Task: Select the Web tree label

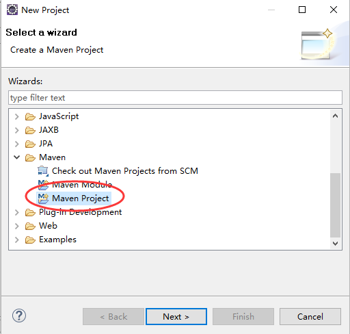Action: point(48,226)
